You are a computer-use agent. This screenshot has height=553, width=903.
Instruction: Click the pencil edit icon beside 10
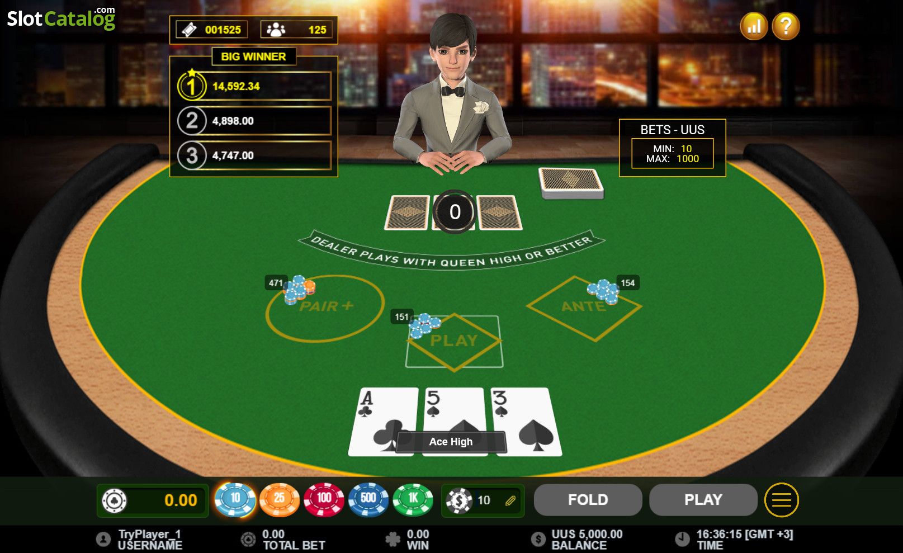tap(510, 500)
